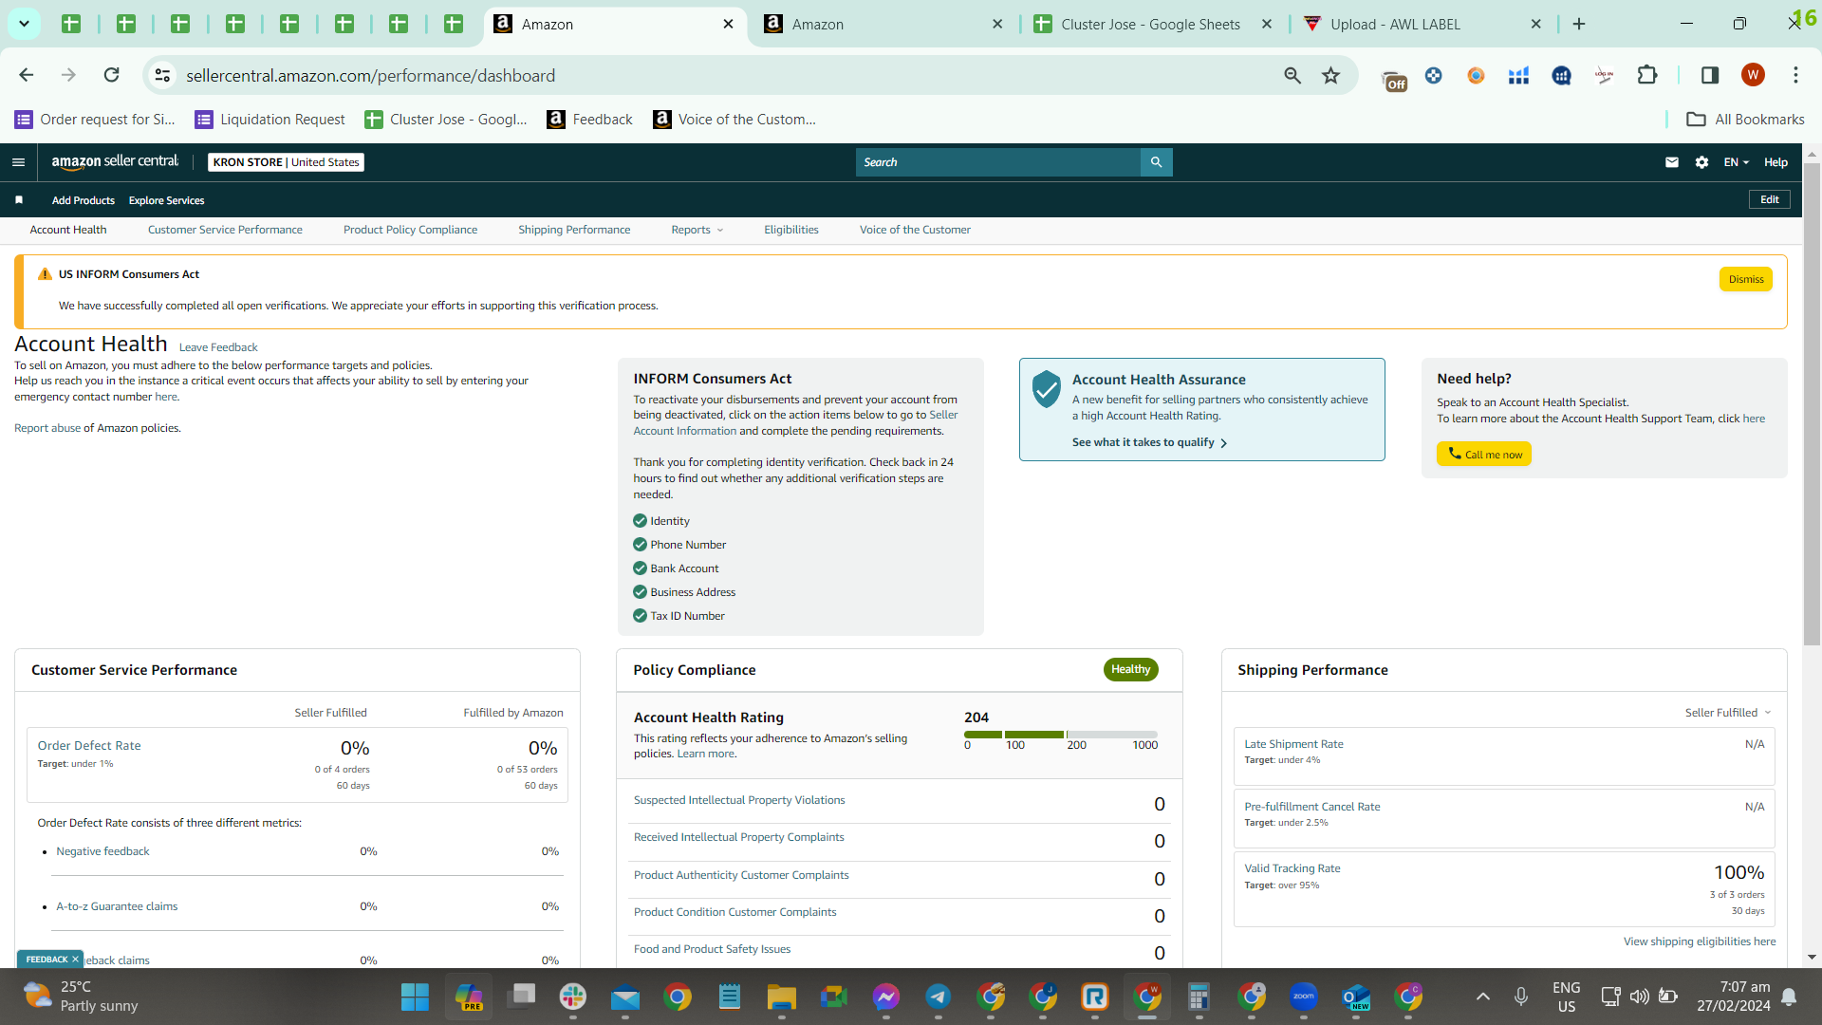
Task: Click Learn more under Account Health Rating
Action: (706, 754)
